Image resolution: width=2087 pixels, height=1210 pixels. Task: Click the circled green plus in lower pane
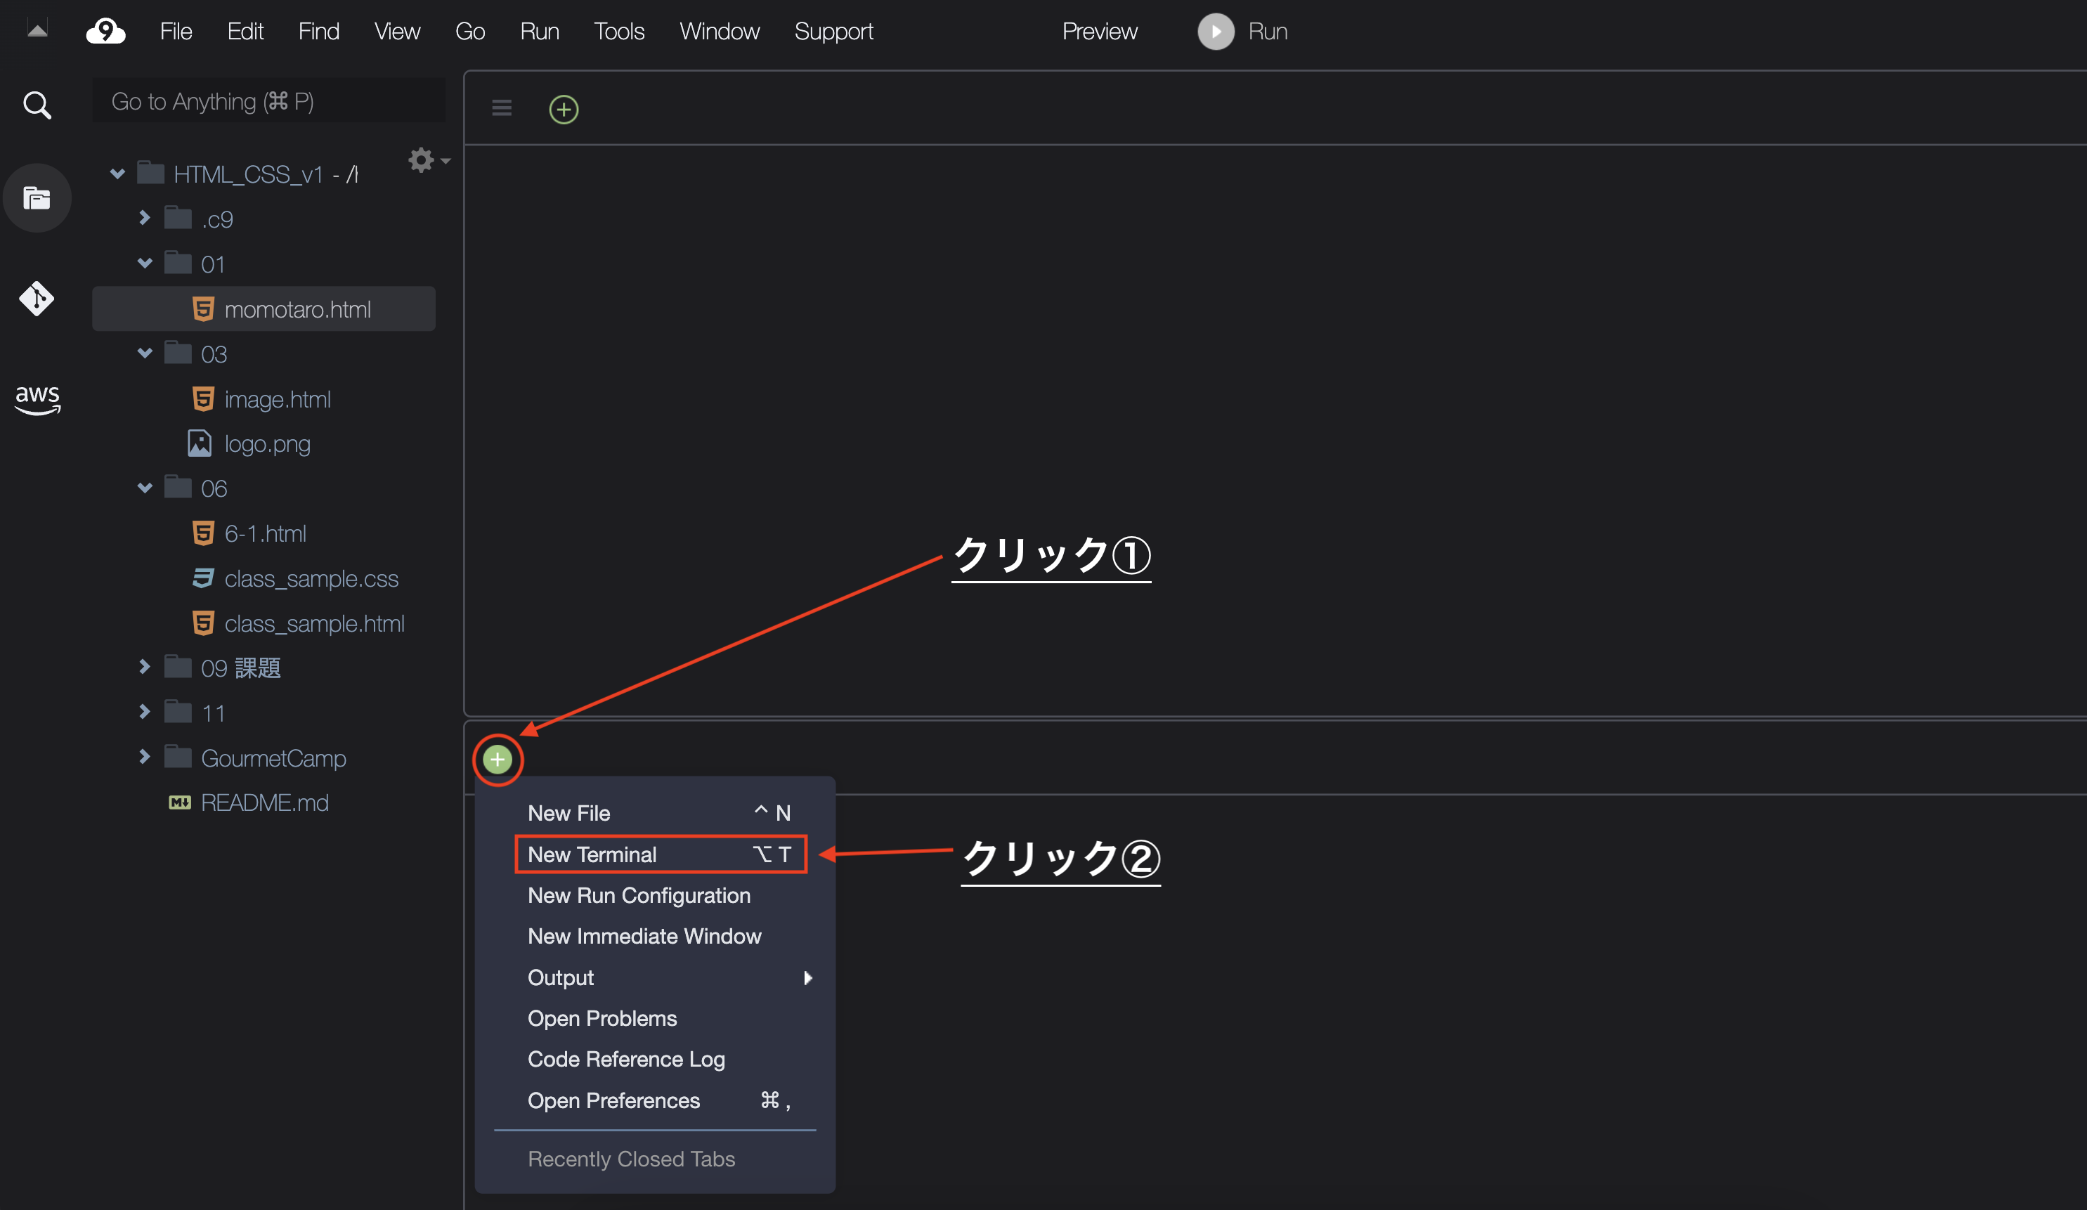point(497,760)
